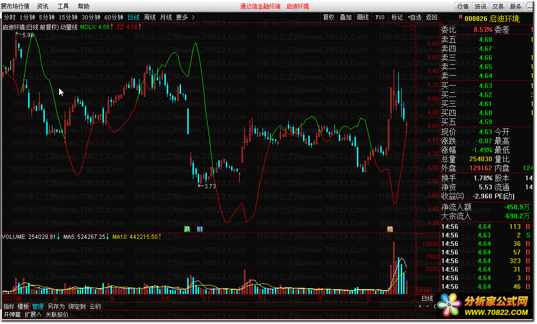
Task: Select the 5分钟 period tab
Action: pyautogui.click(x=47, y=17)
